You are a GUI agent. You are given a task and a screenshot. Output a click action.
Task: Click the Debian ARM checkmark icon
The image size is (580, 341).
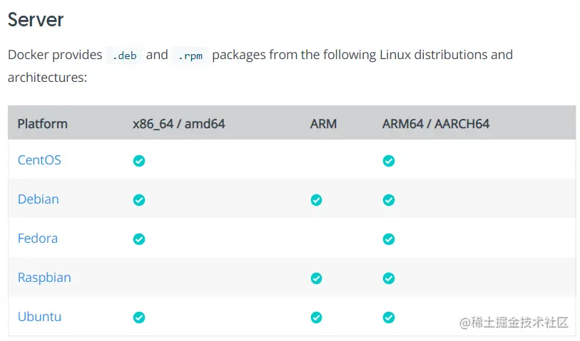(316, 200)
